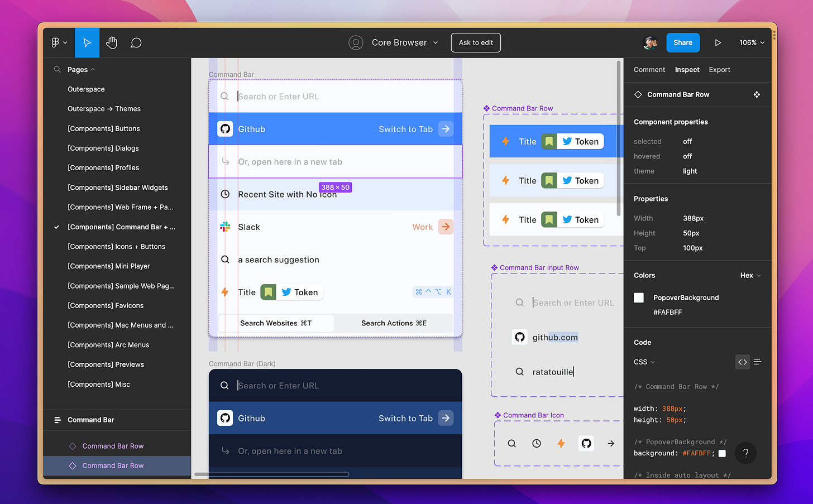Click the blue Share button
Image resolution: width=813 pixels, height=504 pixels.
coord(683,42)
